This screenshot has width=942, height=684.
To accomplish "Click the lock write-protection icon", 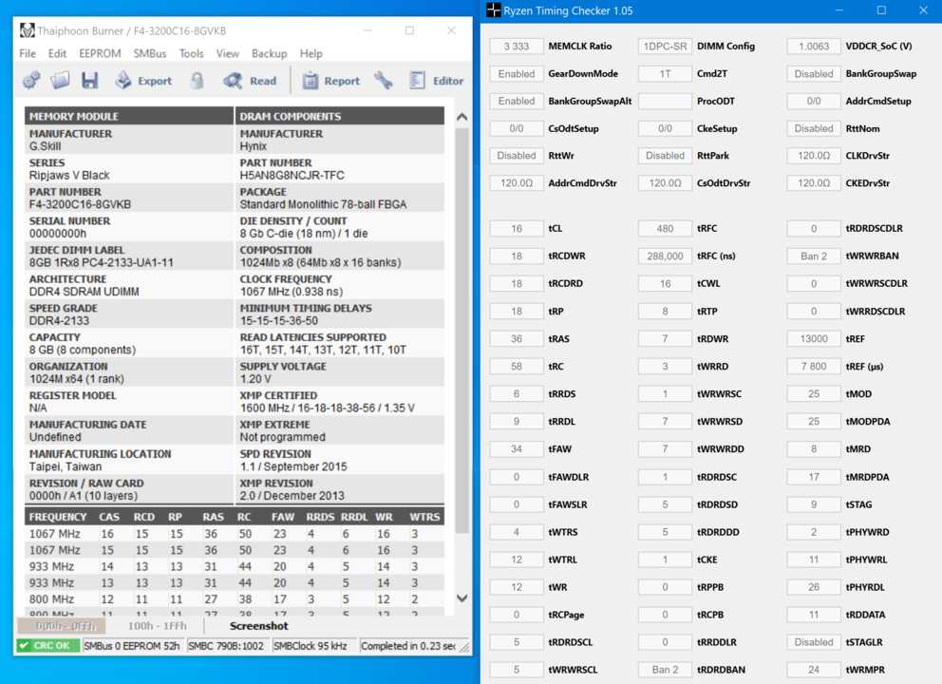I will pyautogui.click(x=198, y=80).
